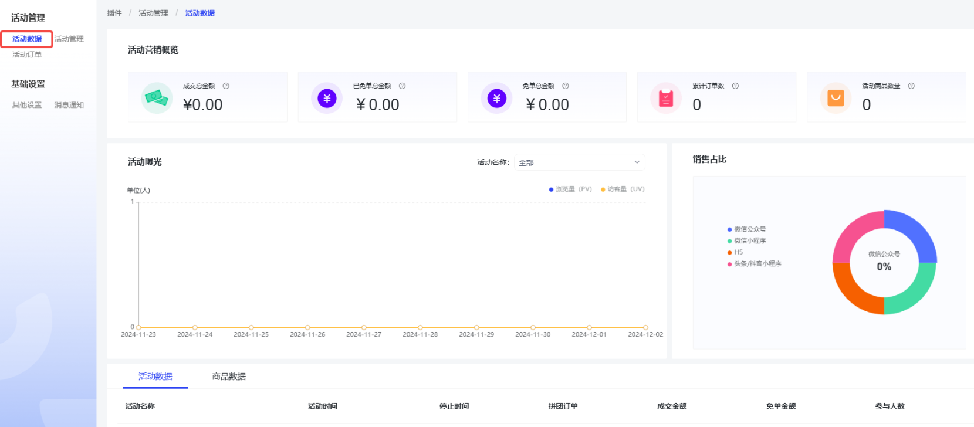The image size is (974, 427).
Task: Go to 消息通知 in sidebar
Action: point(69,105)
